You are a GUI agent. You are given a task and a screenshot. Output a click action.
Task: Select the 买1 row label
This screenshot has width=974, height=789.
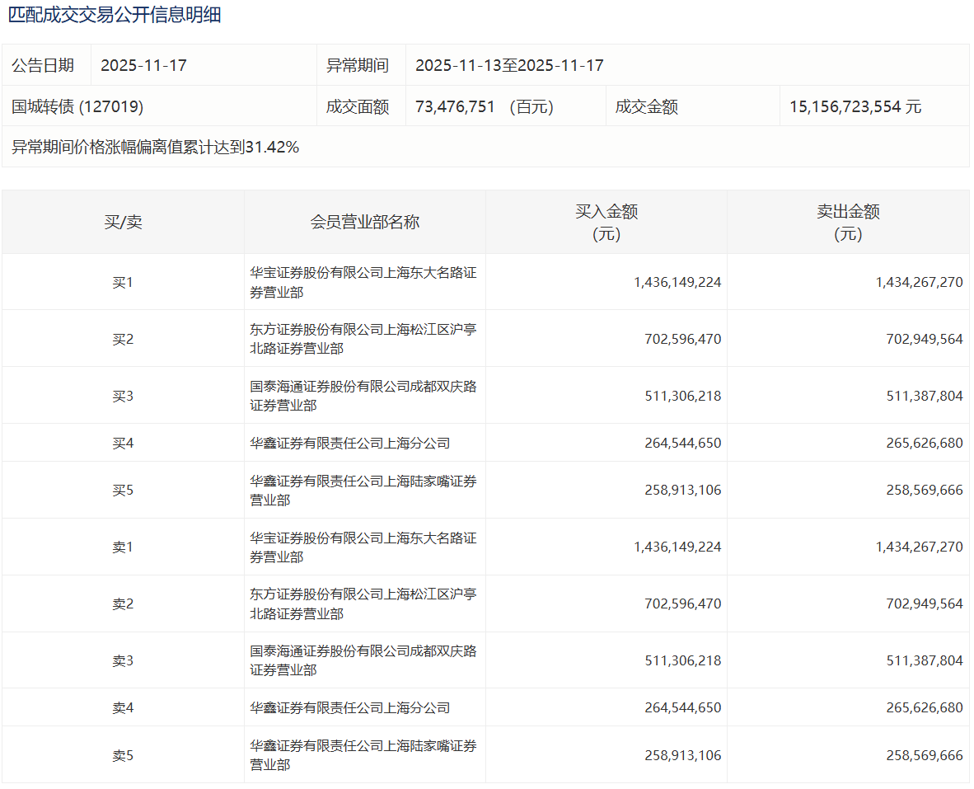(123, 283)
